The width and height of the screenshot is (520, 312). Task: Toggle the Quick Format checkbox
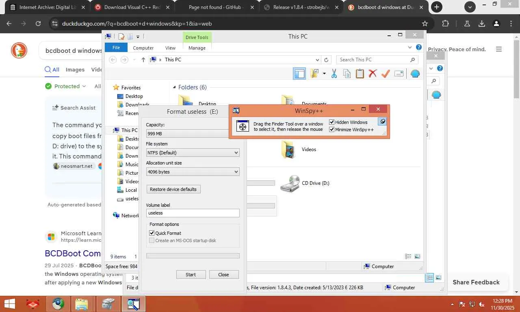[152, 233]
